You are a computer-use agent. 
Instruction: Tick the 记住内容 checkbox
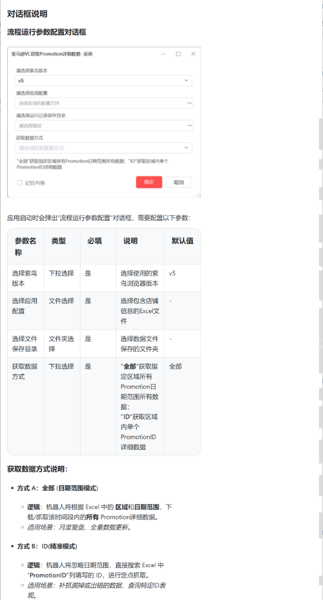point(20,183)
